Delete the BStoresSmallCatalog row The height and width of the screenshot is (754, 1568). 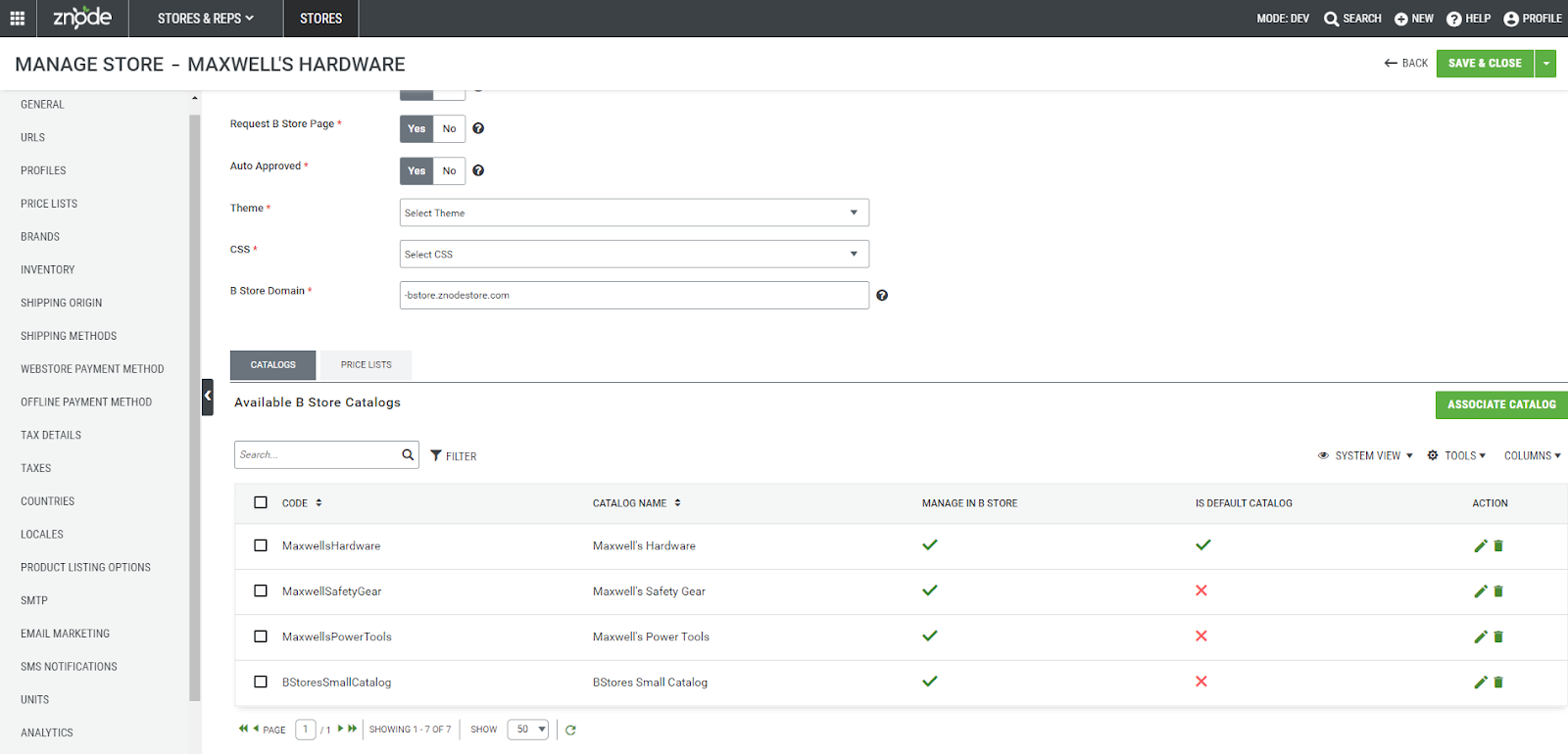point(1498,683)
